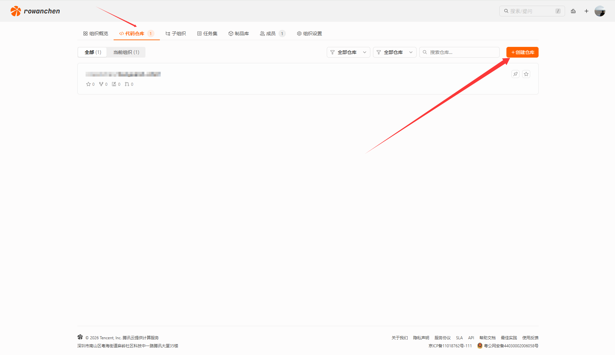Open the 组织概览 tab

click(x=96, y=33)
